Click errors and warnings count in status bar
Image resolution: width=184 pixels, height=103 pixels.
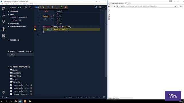point(5,97)
